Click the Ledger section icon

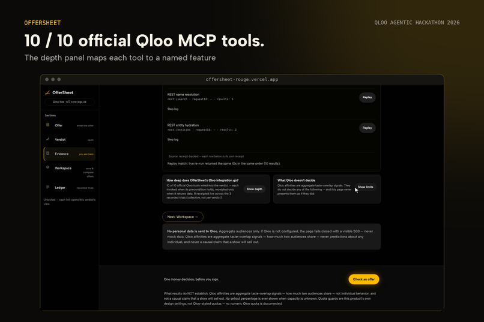(47, 187)
